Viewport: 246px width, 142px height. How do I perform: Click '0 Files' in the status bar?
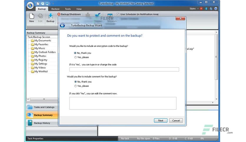[156, 138]
